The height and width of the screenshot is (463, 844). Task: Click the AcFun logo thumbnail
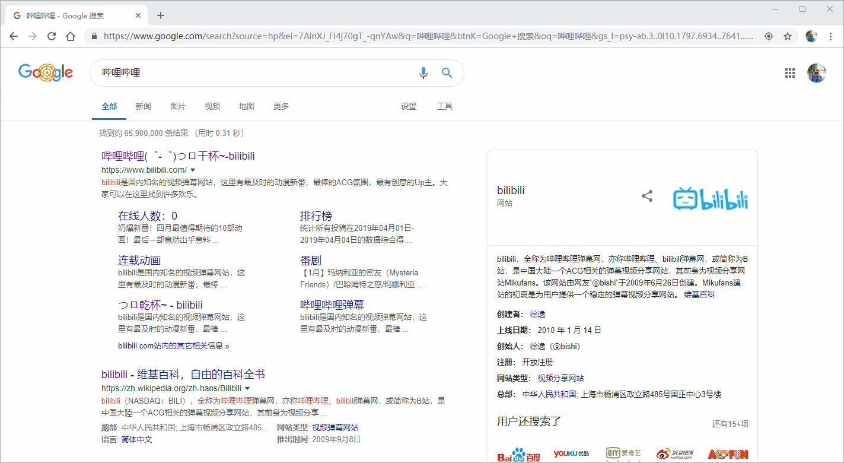[728, 455]
